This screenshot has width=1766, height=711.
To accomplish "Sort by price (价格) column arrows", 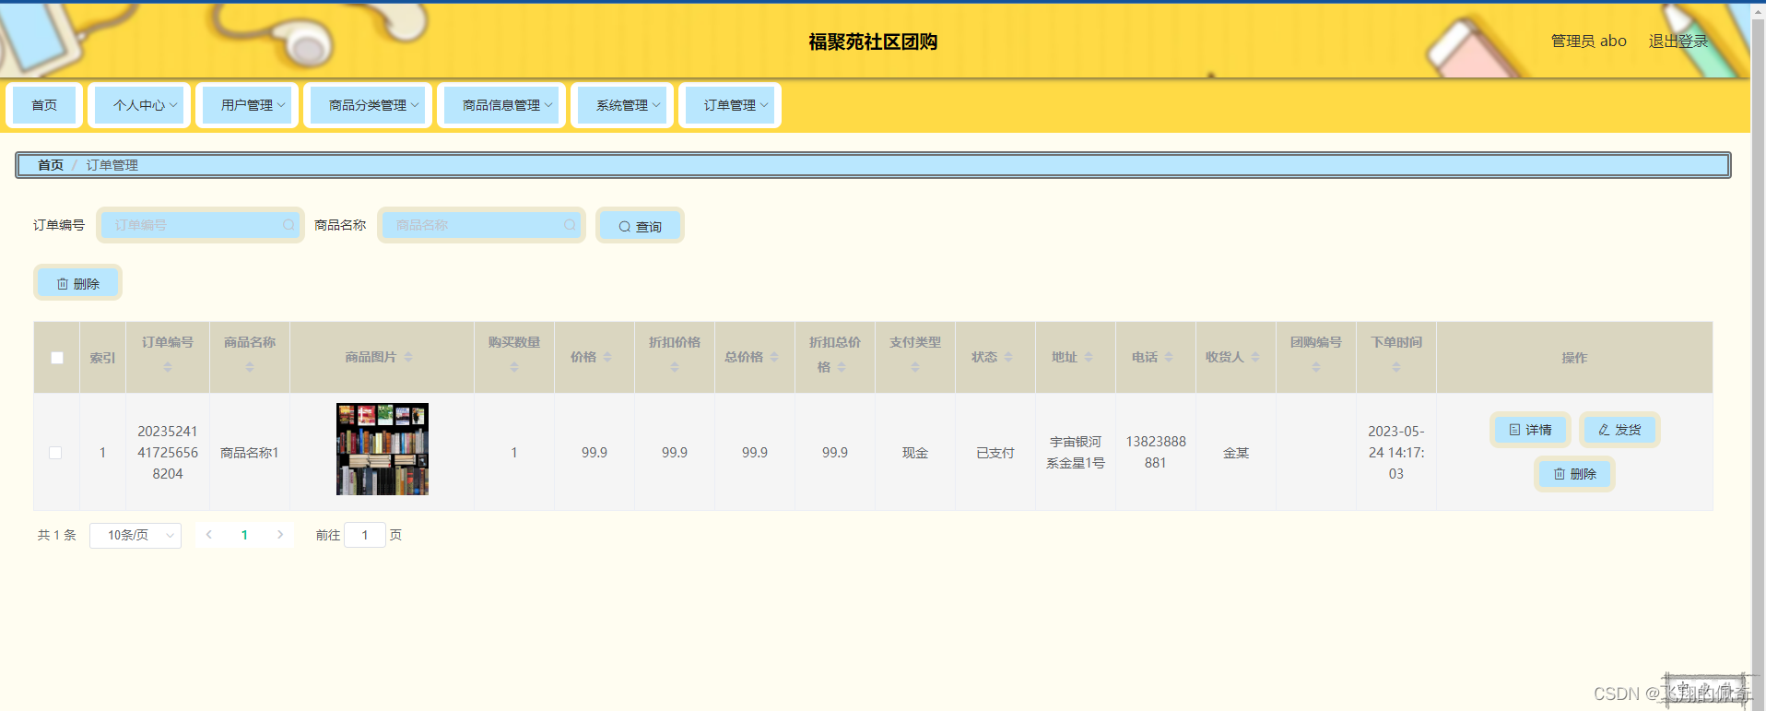I will click(x=607, y=357).
